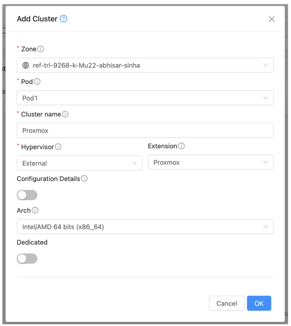This screenshot has height=326, width=291.
Task: Click the Cancel button
Action: pyautogui.click(x=227, y=303)
